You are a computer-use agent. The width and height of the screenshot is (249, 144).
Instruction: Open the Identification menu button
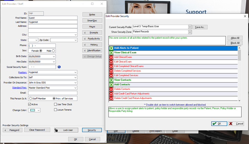92,51
